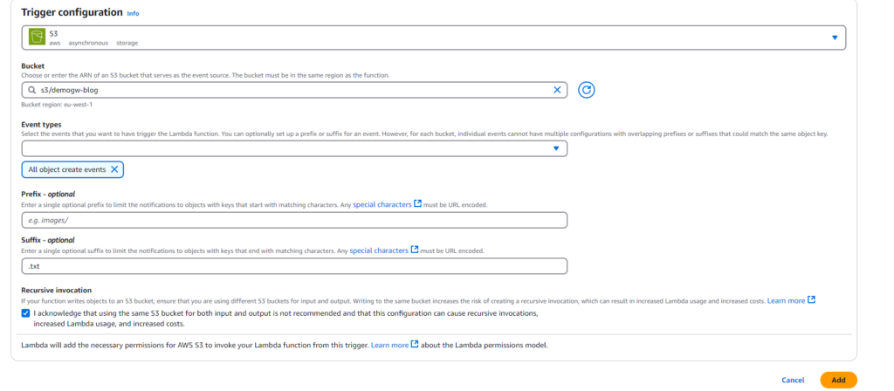This screenshot has height=391, width=894.
Task: Click the Suffix field containing .txt
Action: (x=294, y=266)
